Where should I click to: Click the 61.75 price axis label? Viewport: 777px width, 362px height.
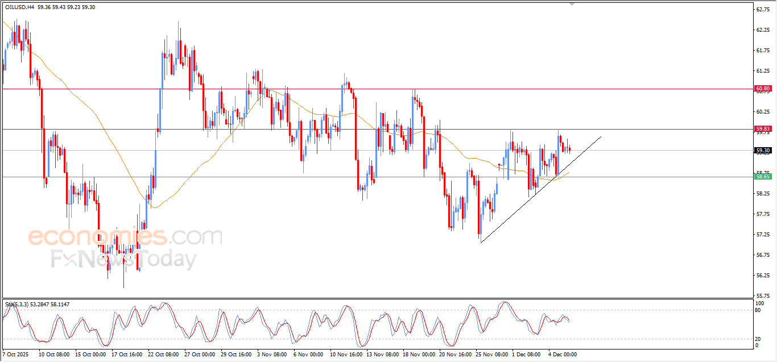[763, 50]
